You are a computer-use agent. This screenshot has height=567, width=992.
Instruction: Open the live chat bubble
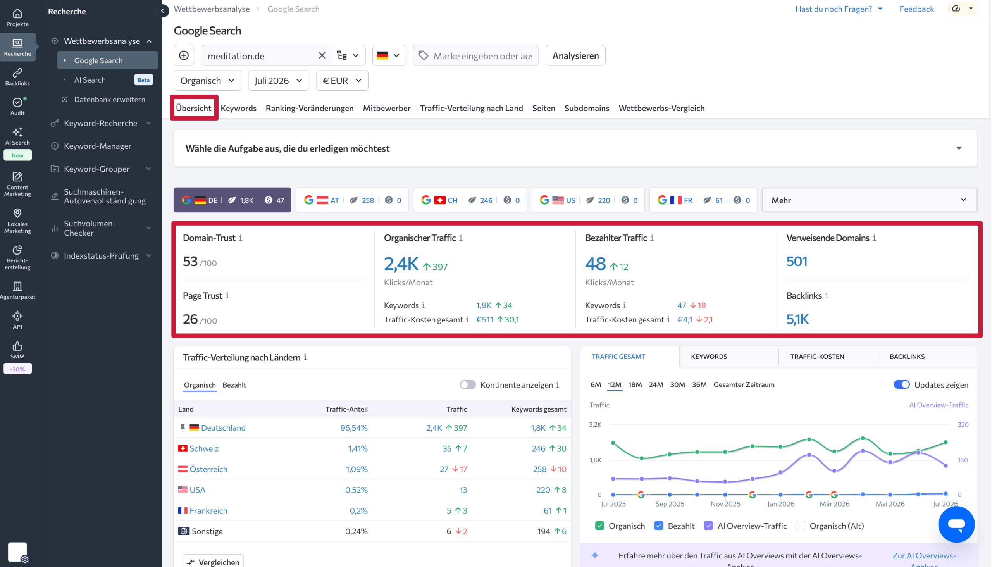click(x=956, y=524)
